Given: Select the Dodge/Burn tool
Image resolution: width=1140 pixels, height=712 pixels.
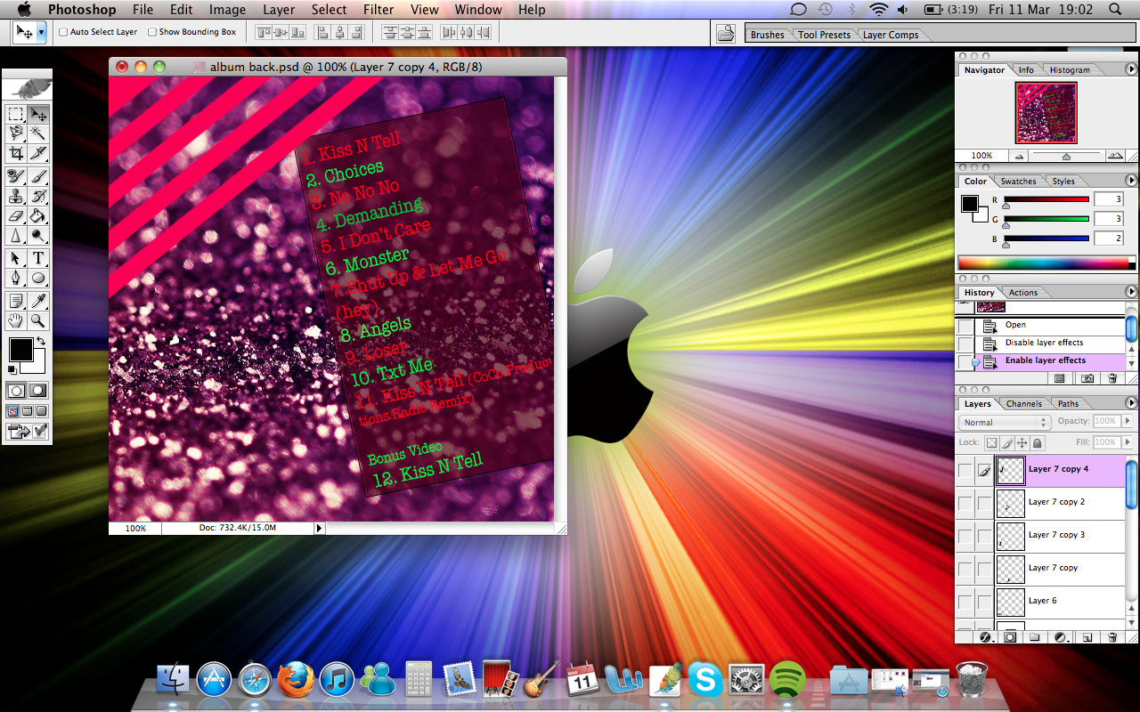Looking at the screenshot, I should pos(38,235).
